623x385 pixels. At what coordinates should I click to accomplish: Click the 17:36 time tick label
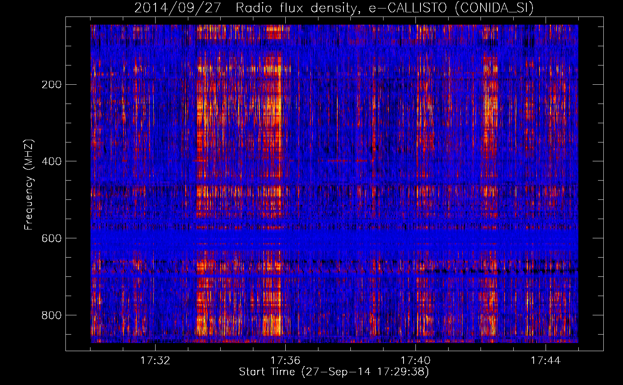click(285, 360)
